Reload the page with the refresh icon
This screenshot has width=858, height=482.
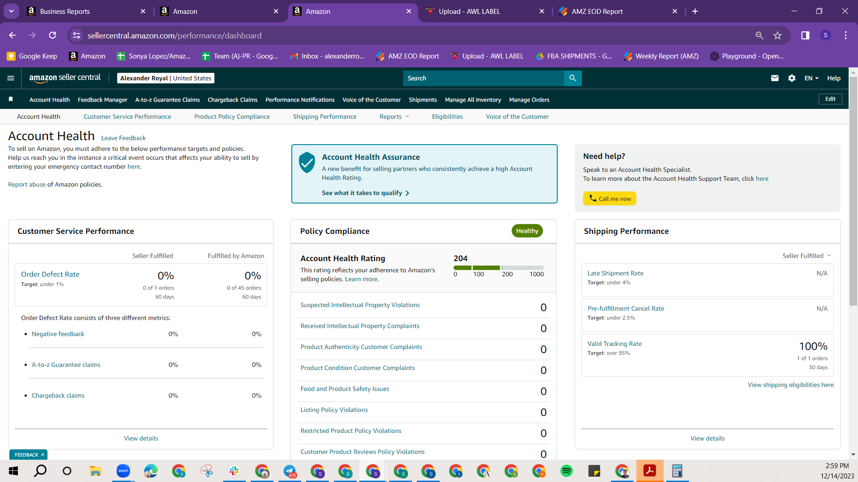pos(53,35)
